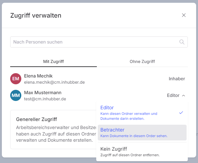The width and height of the screenshot is (198, 163).
Task: Open the Ohne Zugriff tab
Action: coord(142,61)
